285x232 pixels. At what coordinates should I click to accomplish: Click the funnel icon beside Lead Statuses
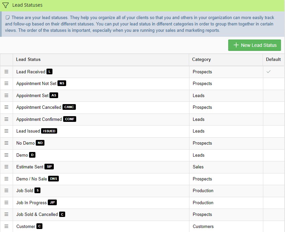tap(6, 5)
